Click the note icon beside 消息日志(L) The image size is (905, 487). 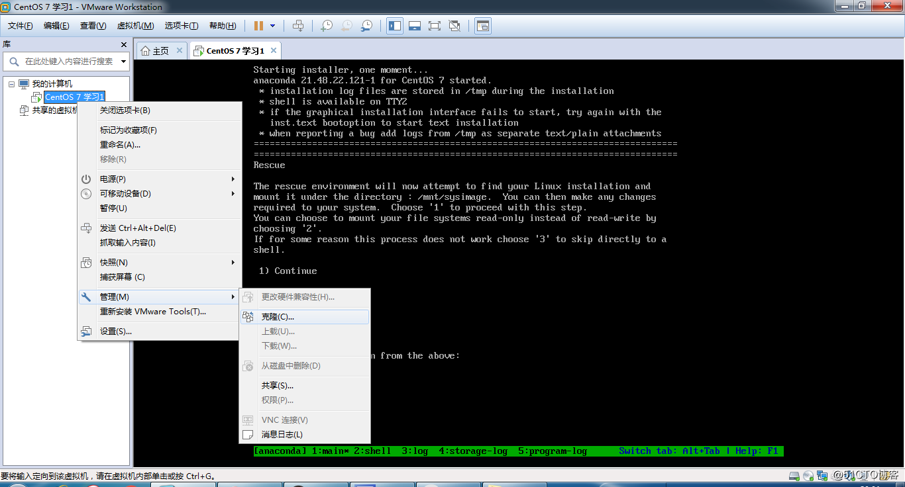click(x=248, y=435)
